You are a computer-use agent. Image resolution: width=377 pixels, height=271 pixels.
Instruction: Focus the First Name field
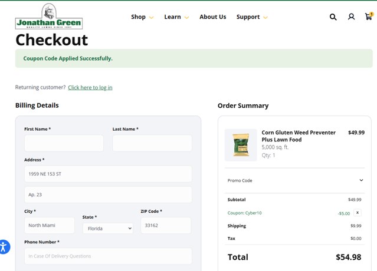(64, 143)
